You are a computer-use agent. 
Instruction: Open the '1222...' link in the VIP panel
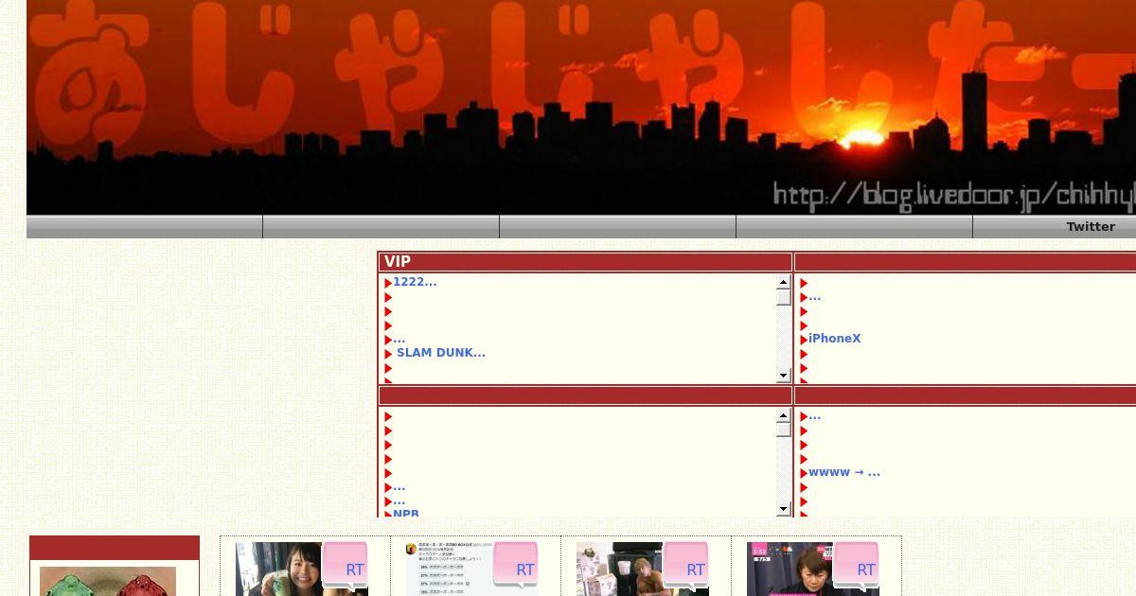(415, 282)
